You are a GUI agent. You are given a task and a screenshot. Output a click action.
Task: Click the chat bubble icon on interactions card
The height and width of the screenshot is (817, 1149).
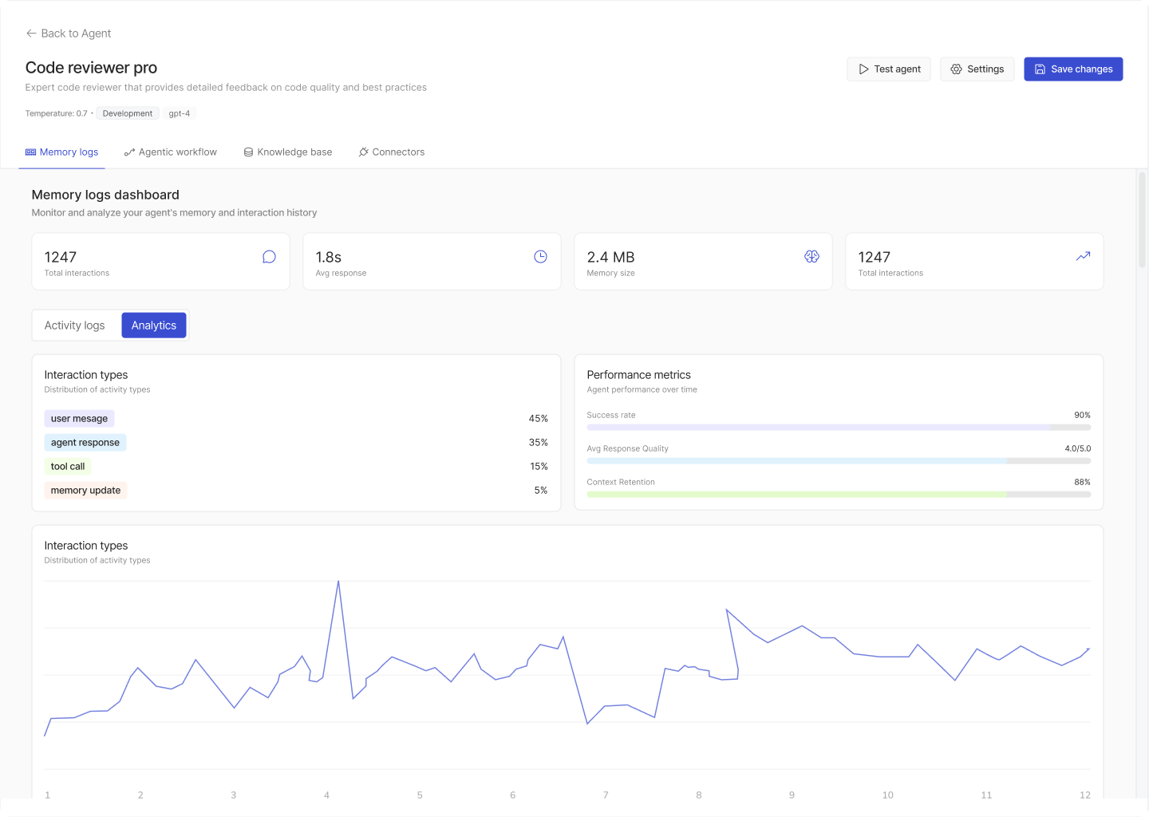point(270,257)
